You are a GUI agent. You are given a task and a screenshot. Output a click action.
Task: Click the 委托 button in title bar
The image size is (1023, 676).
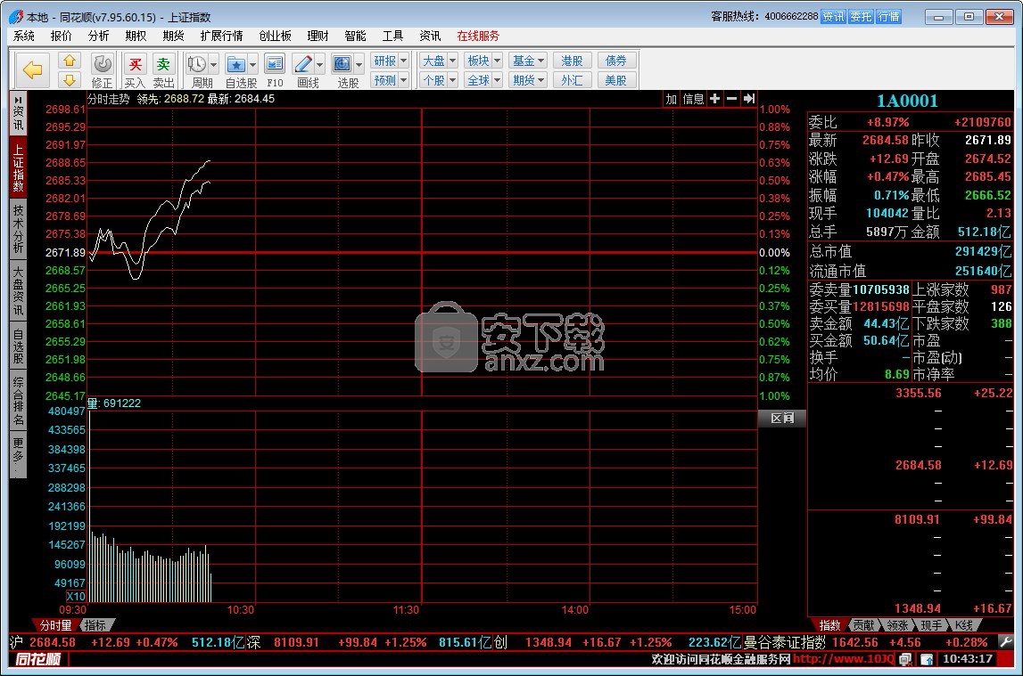(862, 16)
